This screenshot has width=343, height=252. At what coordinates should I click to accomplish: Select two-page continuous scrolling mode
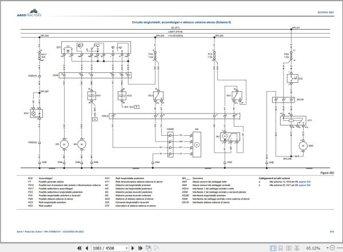(297, 248)
